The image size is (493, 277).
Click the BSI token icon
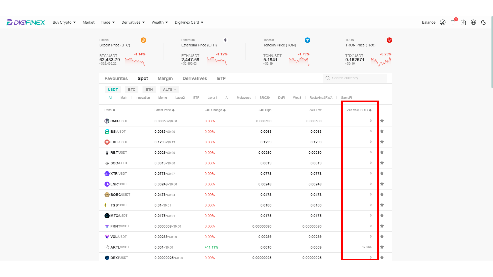107,132
